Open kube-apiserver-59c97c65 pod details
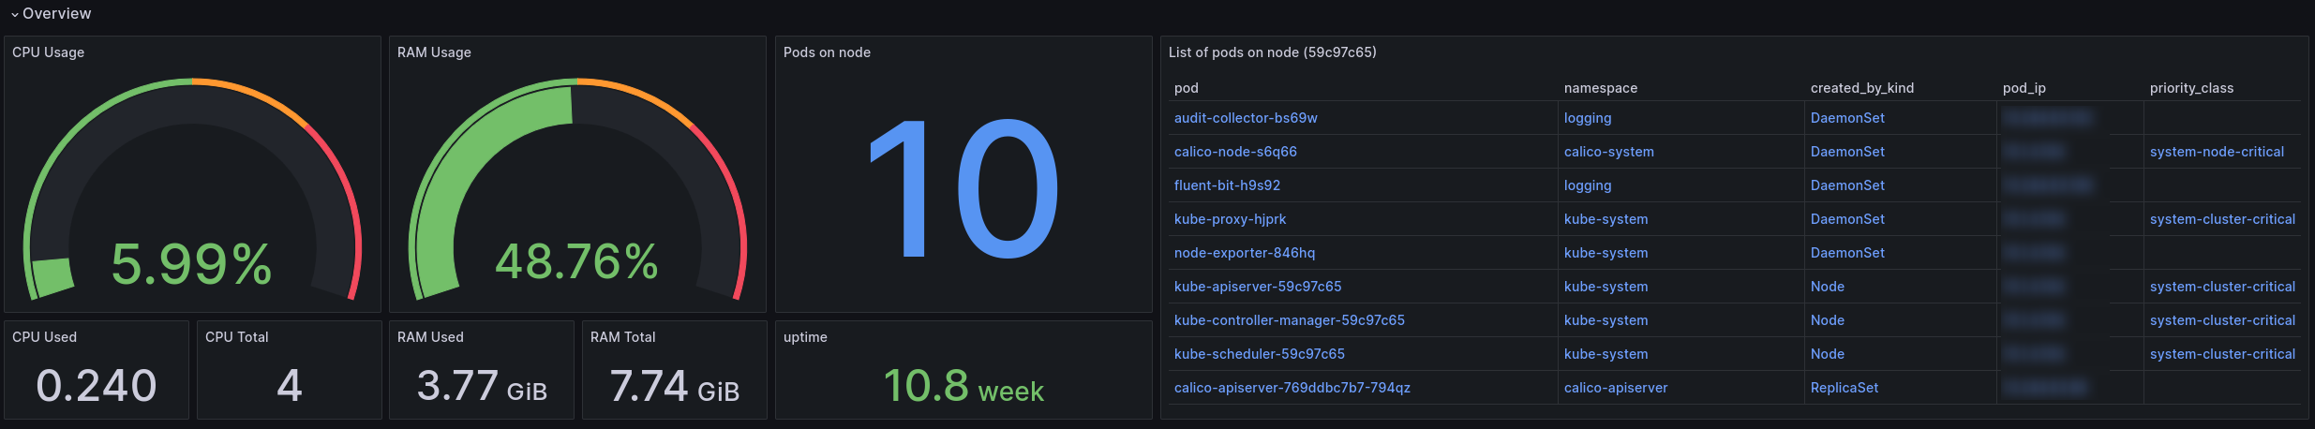The image size is (2315, 429). click(1257, 287)
